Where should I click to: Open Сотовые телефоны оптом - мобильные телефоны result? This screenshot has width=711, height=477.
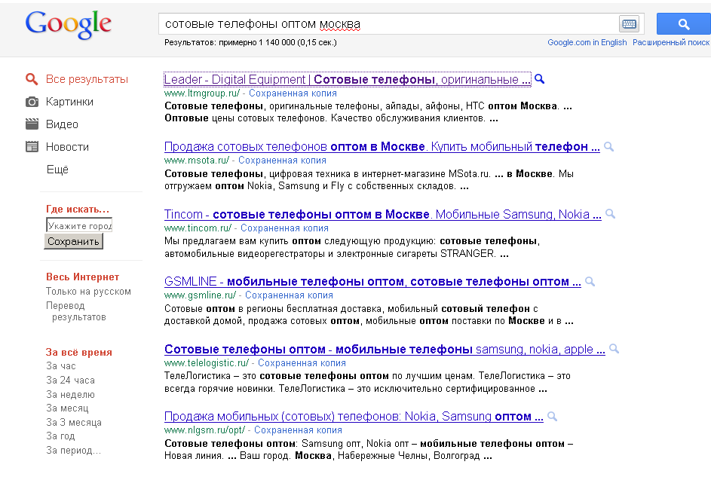point(385,349)
